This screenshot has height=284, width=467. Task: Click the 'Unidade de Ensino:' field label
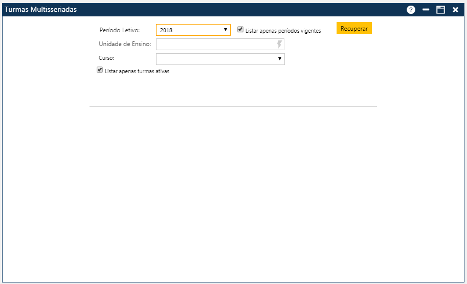(125, 45)
